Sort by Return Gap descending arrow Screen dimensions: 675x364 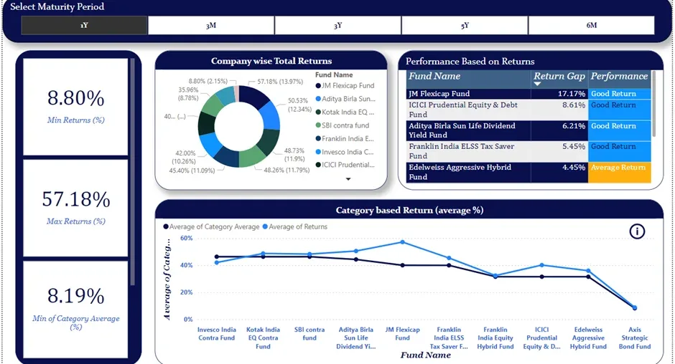pyautogui.click(x=537, y=85)
